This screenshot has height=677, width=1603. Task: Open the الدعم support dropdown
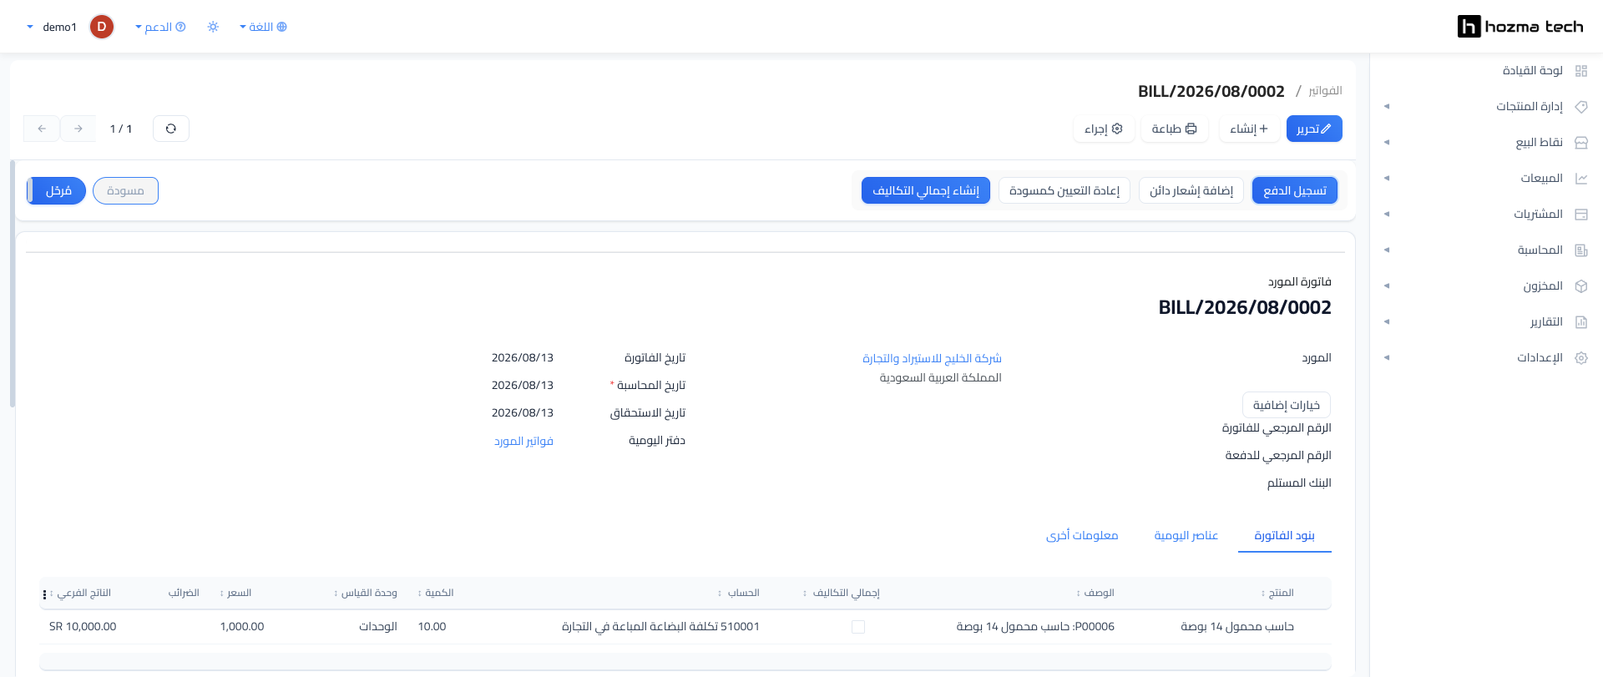click(160, 27)
